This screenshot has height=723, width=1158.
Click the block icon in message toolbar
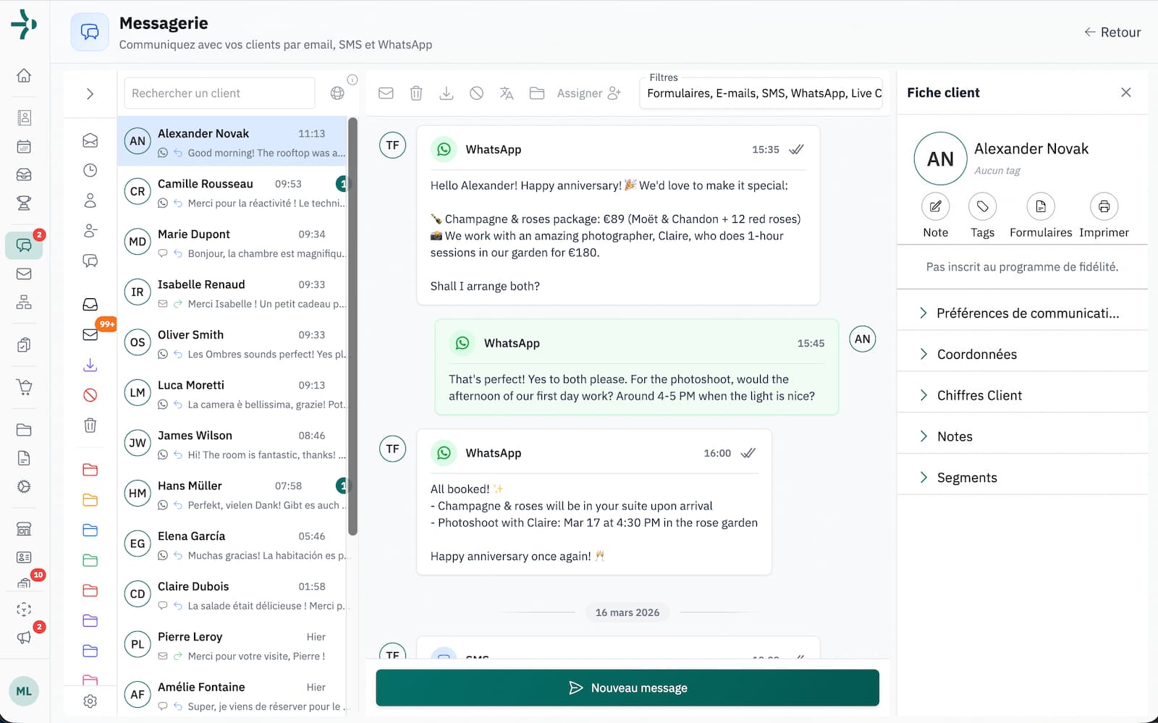(476, 93)
